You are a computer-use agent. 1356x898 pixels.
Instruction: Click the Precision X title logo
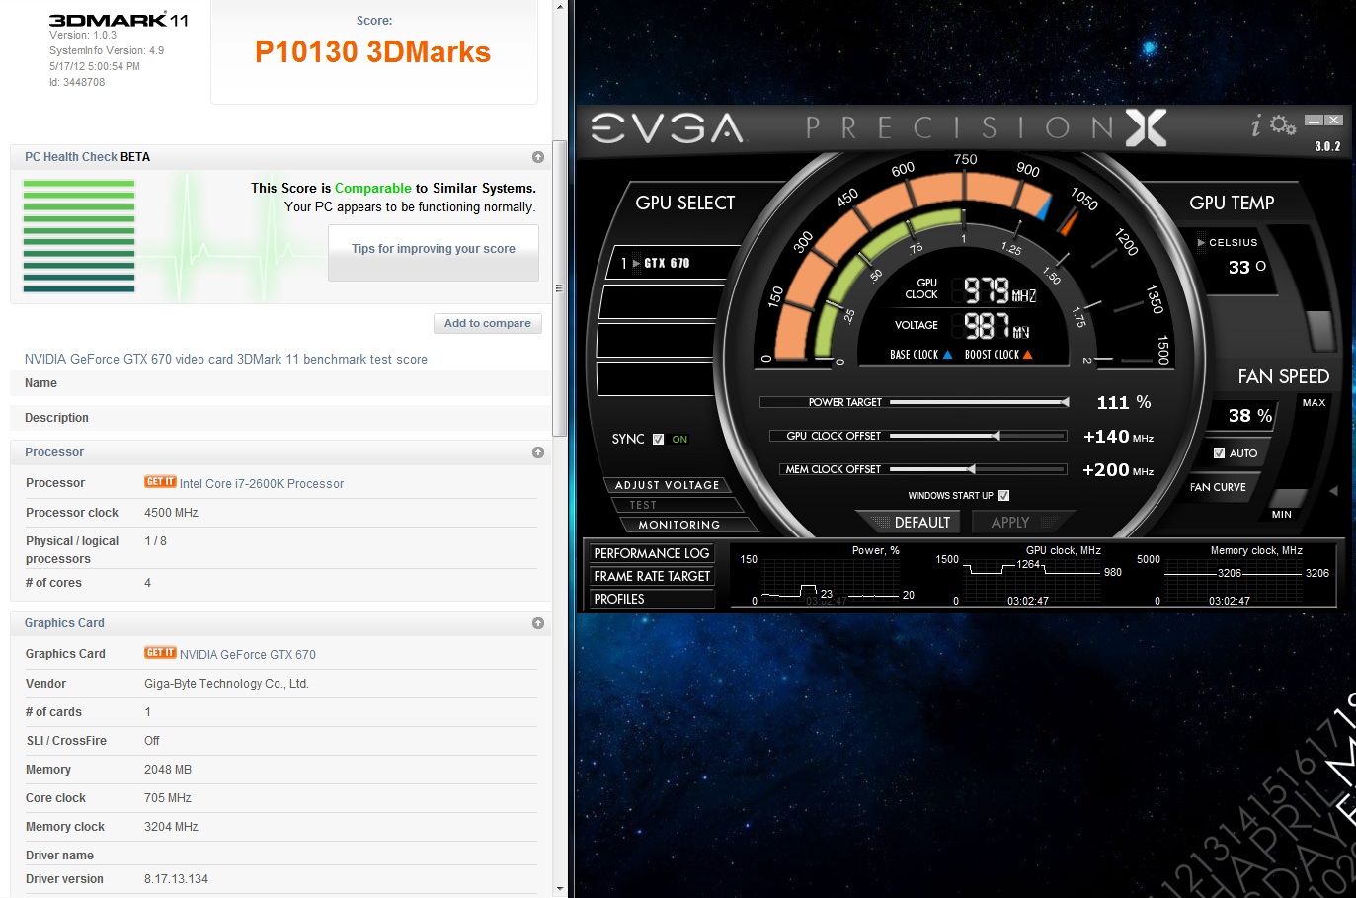point(988,128)
